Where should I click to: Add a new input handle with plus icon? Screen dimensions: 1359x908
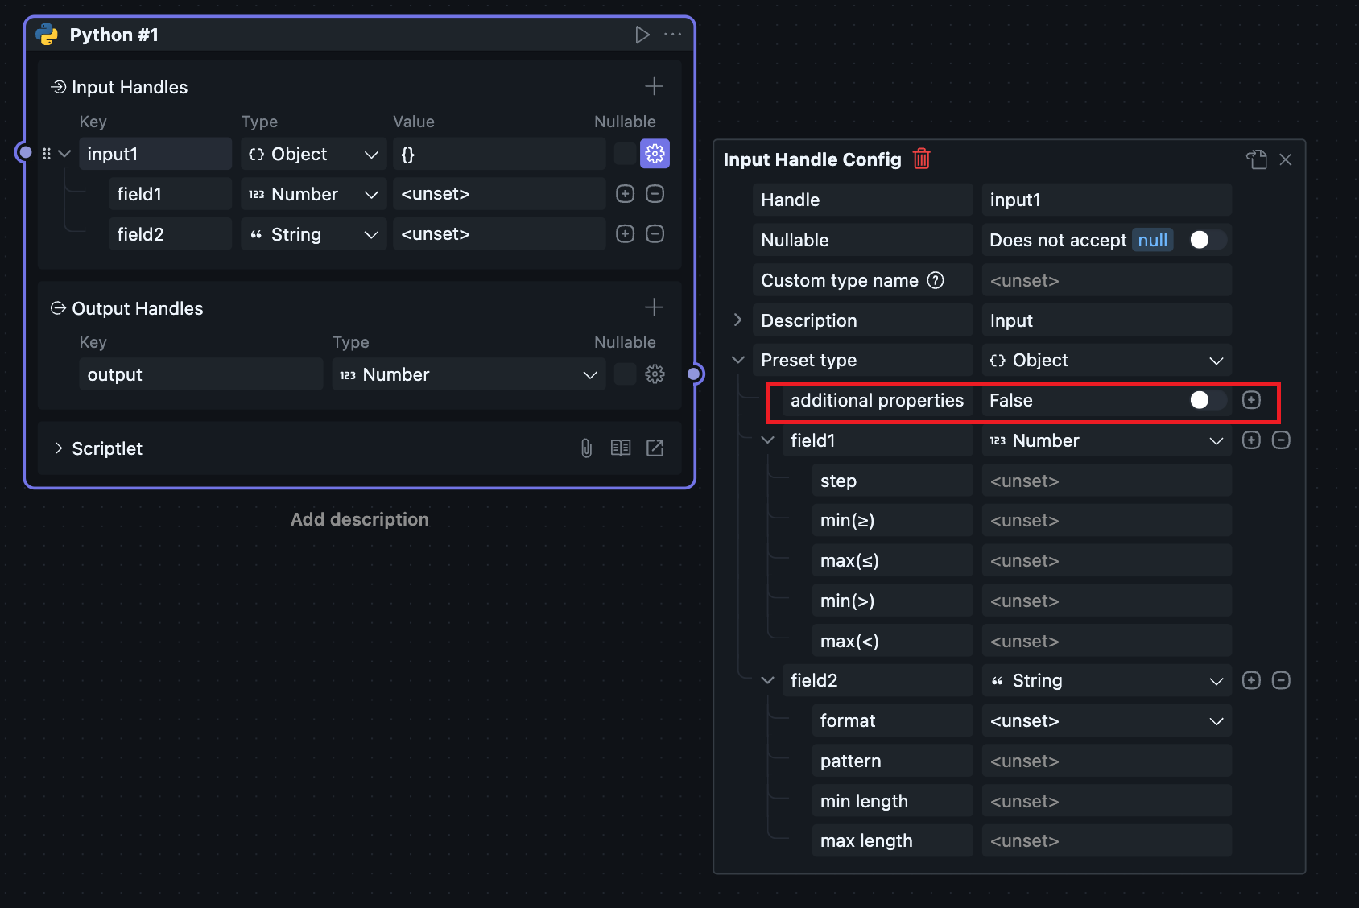654,86
